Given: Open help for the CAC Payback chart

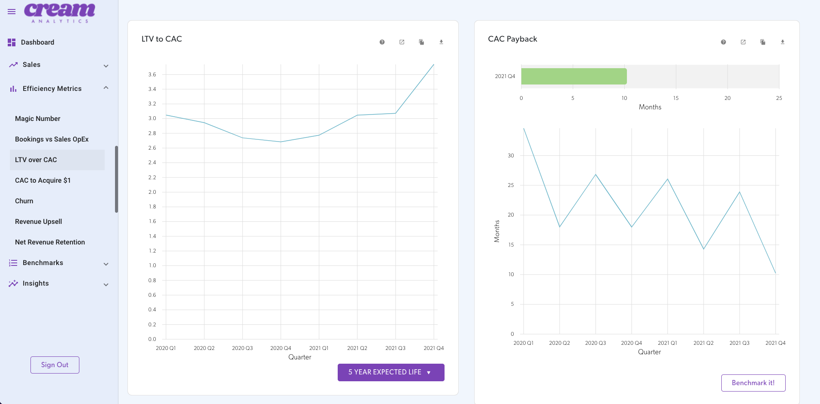Looking at the screenshot, I should [723, 42].
